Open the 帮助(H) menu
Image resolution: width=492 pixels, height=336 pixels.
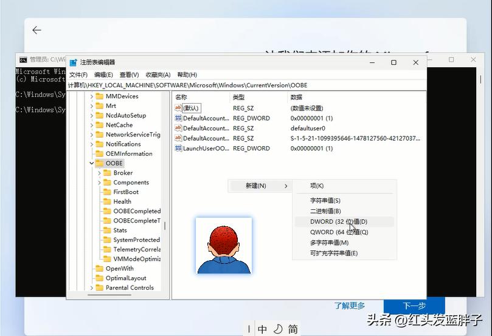pyautogui.click(x=187, y=75)
